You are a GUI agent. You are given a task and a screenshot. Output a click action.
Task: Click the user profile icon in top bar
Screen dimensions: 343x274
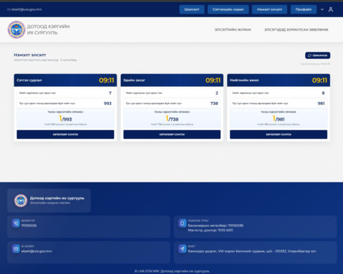click(331, 10)
